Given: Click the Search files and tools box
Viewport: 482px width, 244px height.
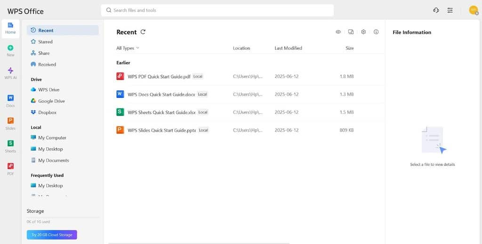Looking at the screenshot, I should tap(217, 10).
